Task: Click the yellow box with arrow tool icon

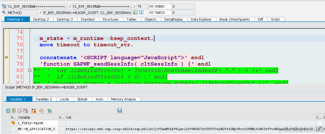Action: point(41,111)
